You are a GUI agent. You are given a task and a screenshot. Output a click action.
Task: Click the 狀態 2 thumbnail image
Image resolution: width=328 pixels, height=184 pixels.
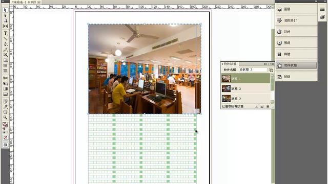(226, 88)
